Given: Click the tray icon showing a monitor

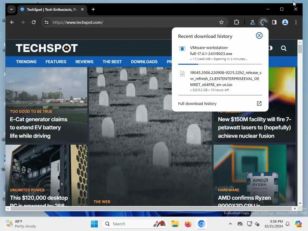Looking at the screenshot, I should tap(249, 224).
